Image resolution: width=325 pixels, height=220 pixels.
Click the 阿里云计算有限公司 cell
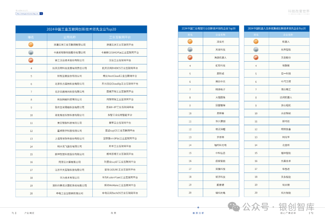[70, 162]
